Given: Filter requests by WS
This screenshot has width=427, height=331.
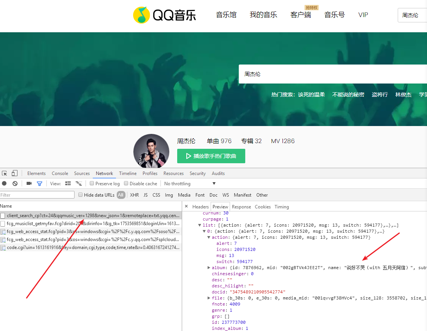Looking at the screenshot, I should point(225,195).
